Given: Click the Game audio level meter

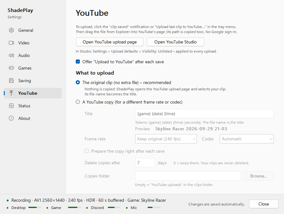Looking at the screenshot, I should [x=74, y=207].
